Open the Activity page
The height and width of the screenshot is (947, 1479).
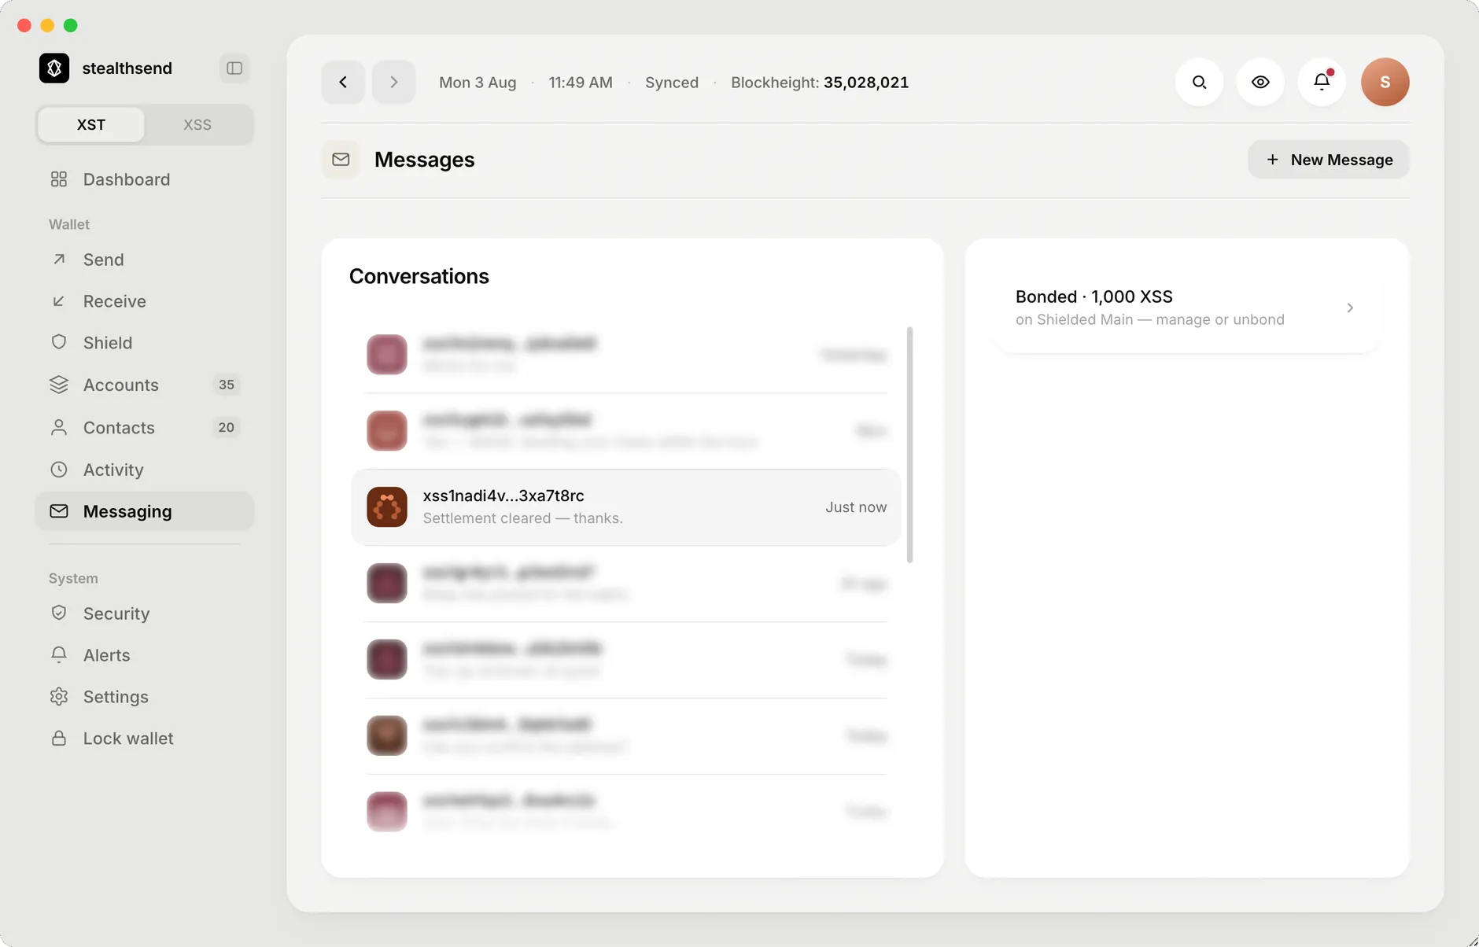tap(145, 470)
